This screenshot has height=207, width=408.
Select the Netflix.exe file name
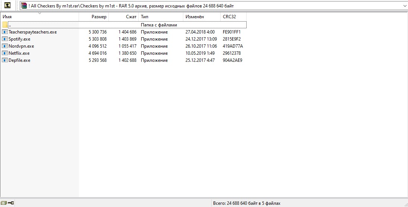[x=19, y=53]
